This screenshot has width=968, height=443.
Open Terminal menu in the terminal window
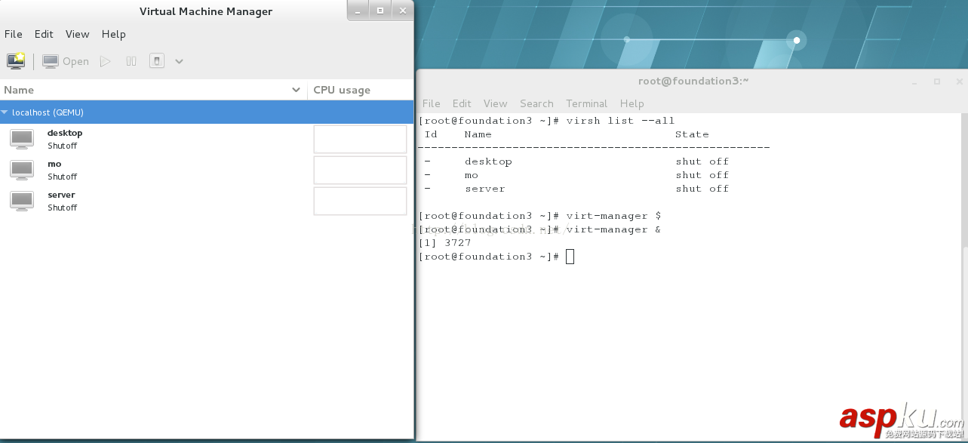[586, 103]
